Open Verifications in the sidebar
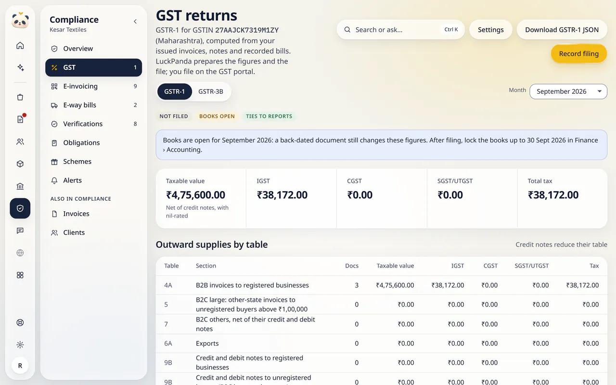Screen dimensions: 616x385 (94, 124)
